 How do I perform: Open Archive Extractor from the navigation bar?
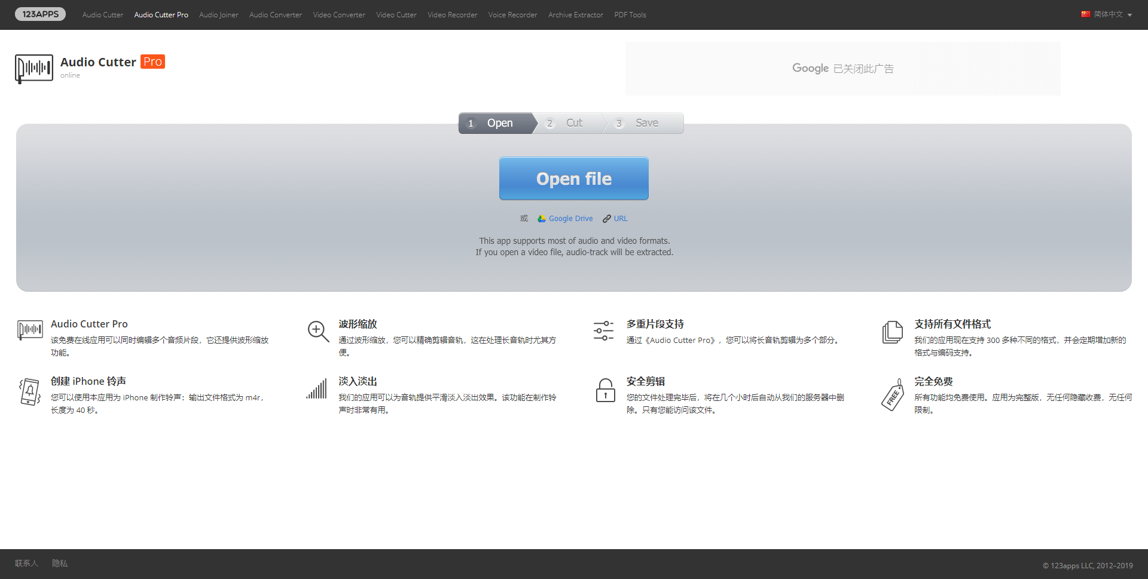point(576,15)
